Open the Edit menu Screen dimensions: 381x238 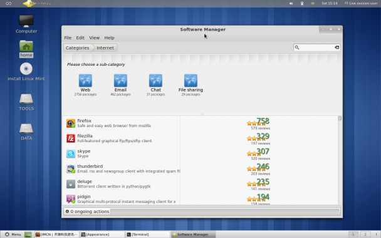[80, 38]
